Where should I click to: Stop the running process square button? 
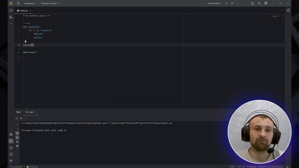pos(21,118)
